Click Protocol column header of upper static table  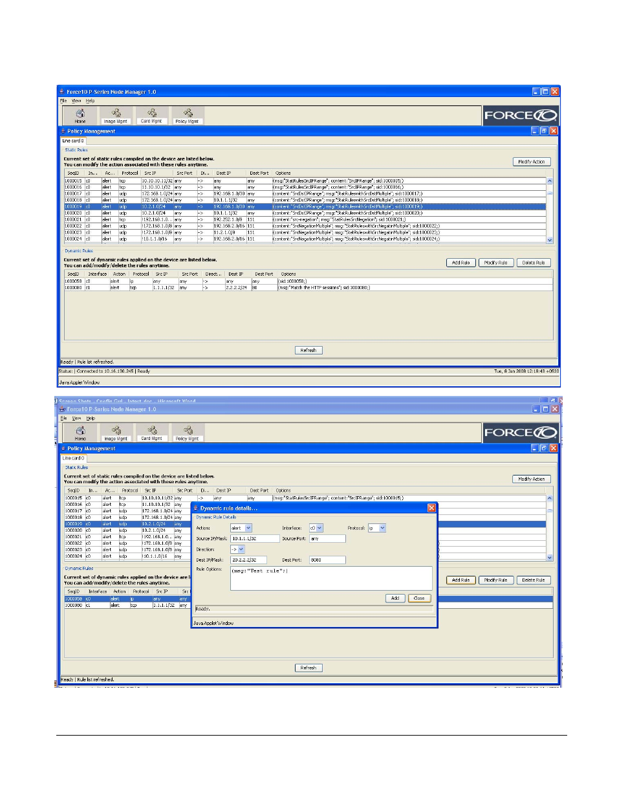(130, 173)
